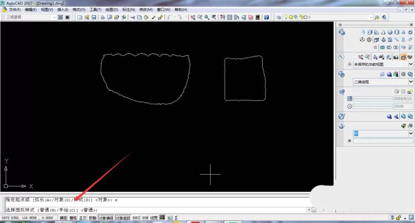Screen dimensions: 415x223
Task: Select the Sphere solid tool in dashboard
Action: [x=390, y=32]
